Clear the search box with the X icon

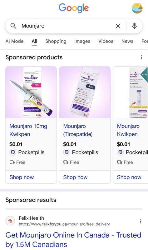[118, 26]
